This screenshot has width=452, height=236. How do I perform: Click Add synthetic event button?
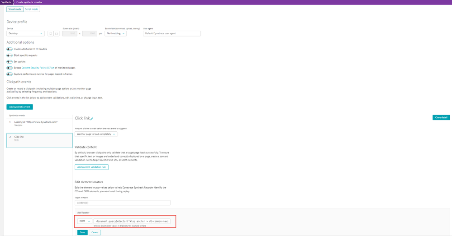pos(19,107)
